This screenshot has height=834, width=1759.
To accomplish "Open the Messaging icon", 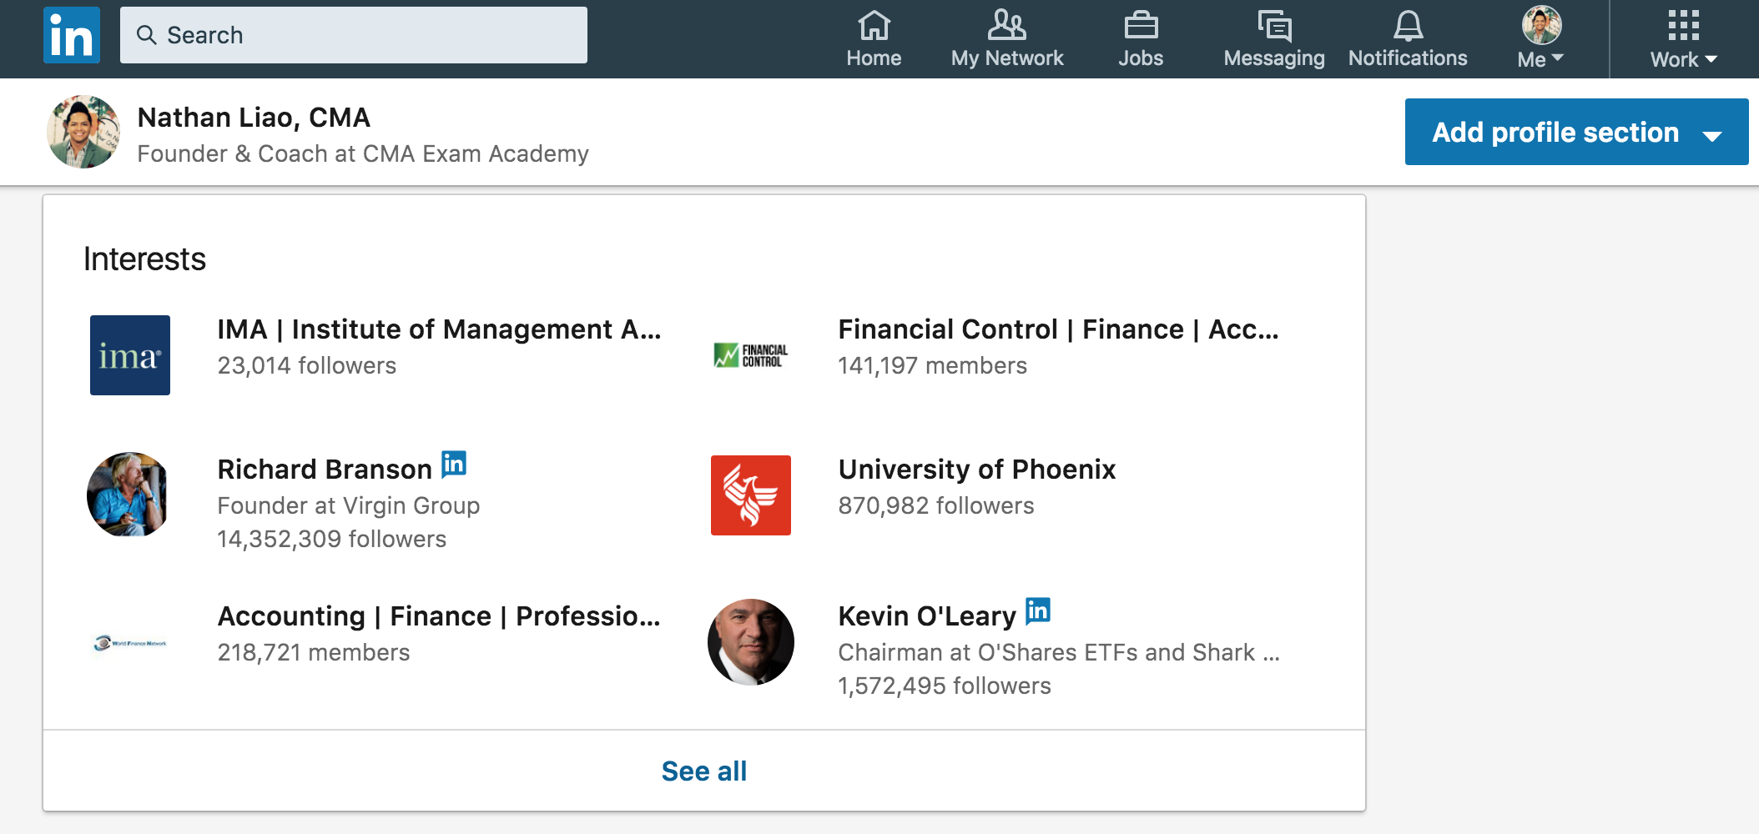I will click(1274, 26).
